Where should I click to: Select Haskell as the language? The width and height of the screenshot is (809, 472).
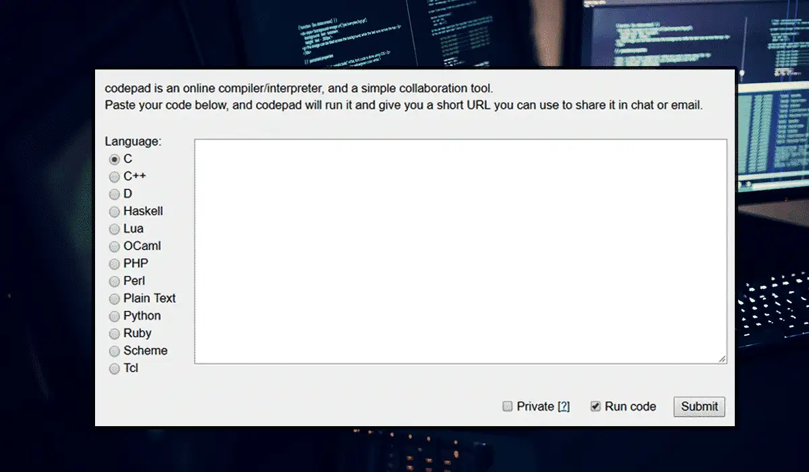(x=114, y=212)
